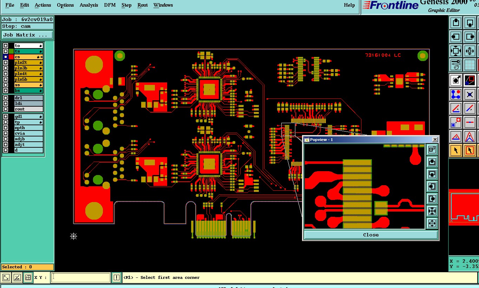
Task: Select the xdjb layer name
Action: pyautogui.click(x=28, y=139)
